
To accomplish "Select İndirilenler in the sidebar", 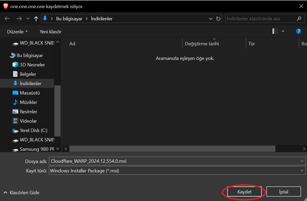I will pyautogui.click(x=27, y=83).
